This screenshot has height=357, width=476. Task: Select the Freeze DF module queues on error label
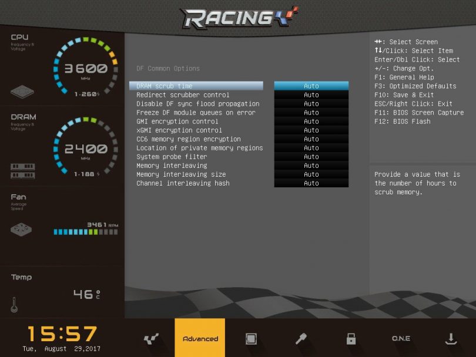(196, 113)
